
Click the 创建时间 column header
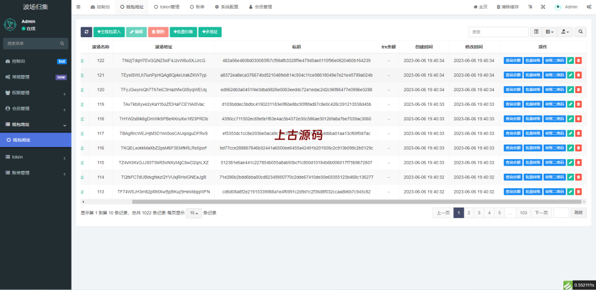(x=424, y=47)
